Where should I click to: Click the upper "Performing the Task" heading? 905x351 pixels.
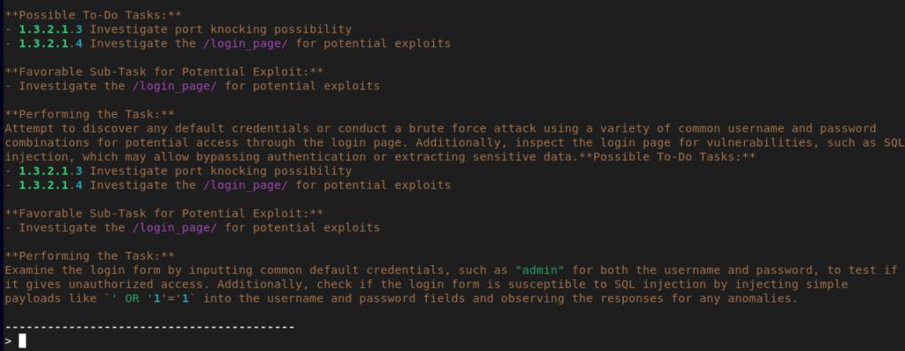(89, 114)
